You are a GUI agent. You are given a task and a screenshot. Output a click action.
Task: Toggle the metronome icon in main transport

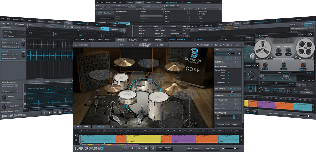point(153,148)
